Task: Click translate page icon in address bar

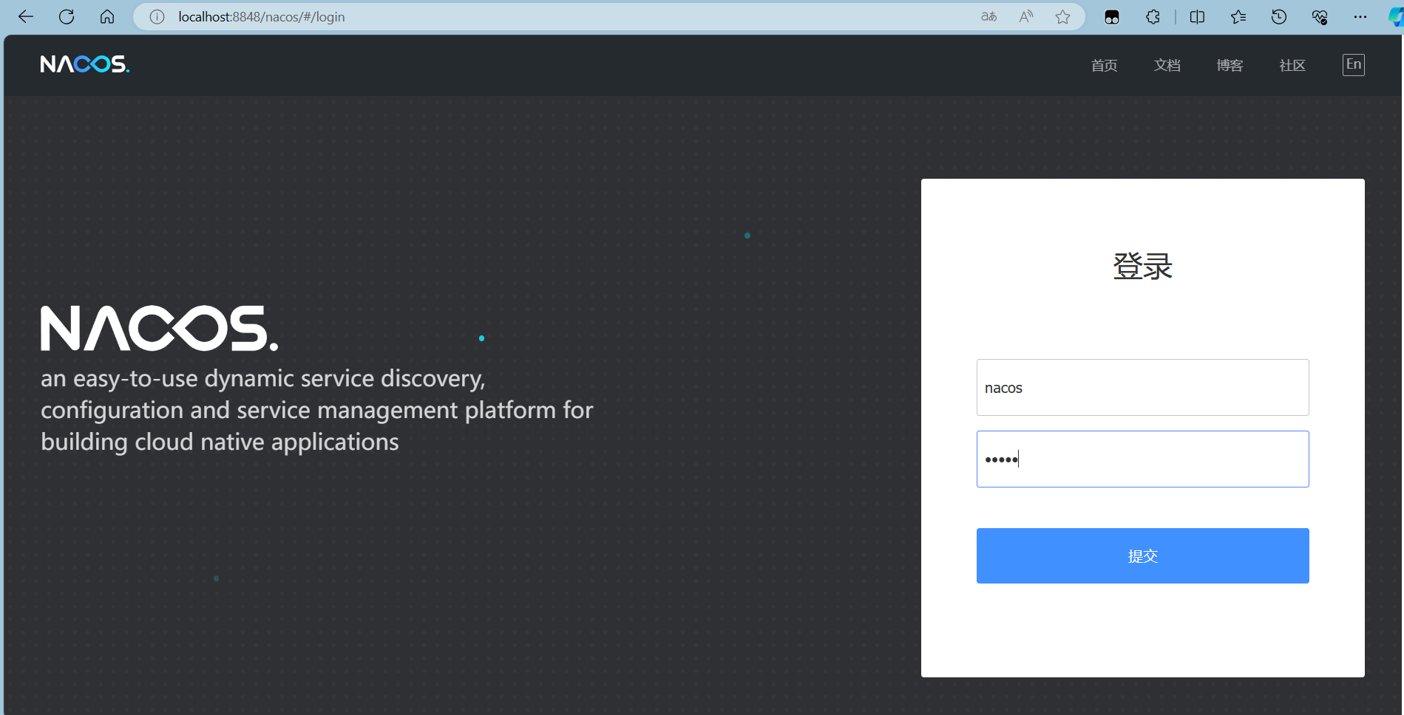Action: [988, 17]
